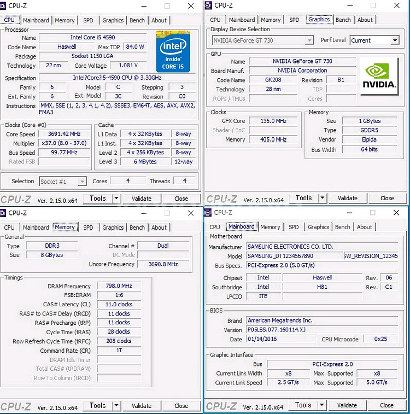Viewport: 410px width, 414px height.
Task: Expand Tools arrow in CPU window
Action: (x=116, y=199)
